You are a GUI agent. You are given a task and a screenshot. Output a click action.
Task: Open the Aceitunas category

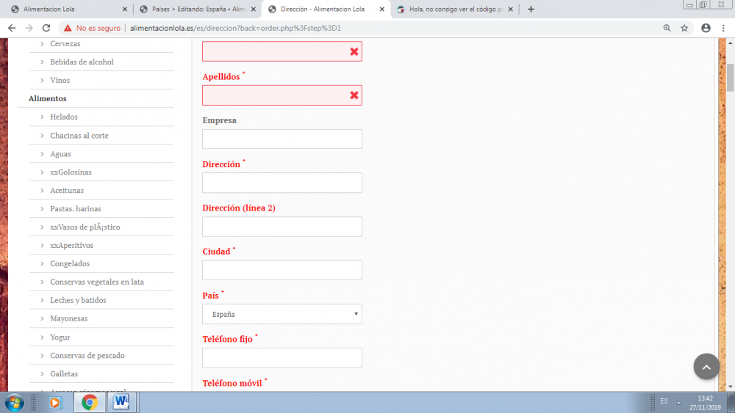pyautogui.click(x=67, y=191)
